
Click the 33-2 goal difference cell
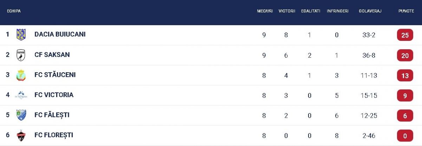point(369,35)
